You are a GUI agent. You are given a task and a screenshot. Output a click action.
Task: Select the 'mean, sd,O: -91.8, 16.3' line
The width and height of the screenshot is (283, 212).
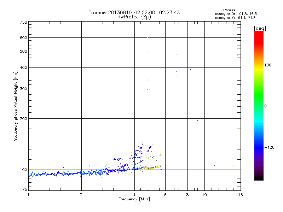[x=236, y=14]
